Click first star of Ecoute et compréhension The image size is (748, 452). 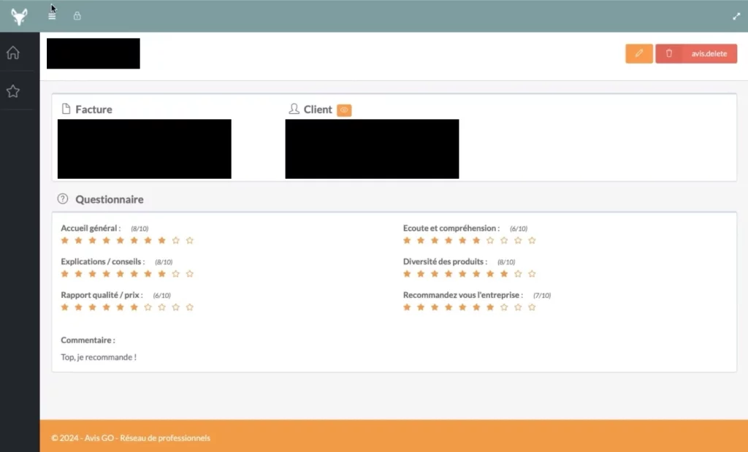point(407,240)
